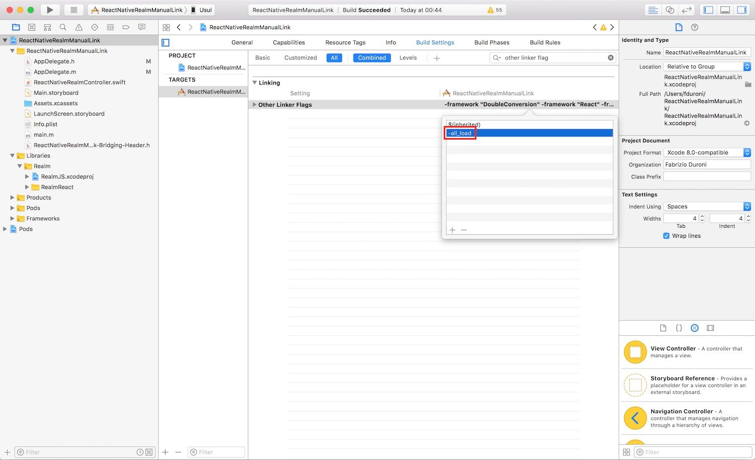Screen dimensions: 755x460
Task: Open the Breakpoint navigator
Action: point(126,27)
